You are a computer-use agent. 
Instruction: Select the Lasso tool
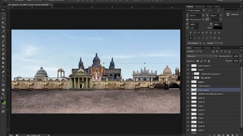(x=3, y=19)
